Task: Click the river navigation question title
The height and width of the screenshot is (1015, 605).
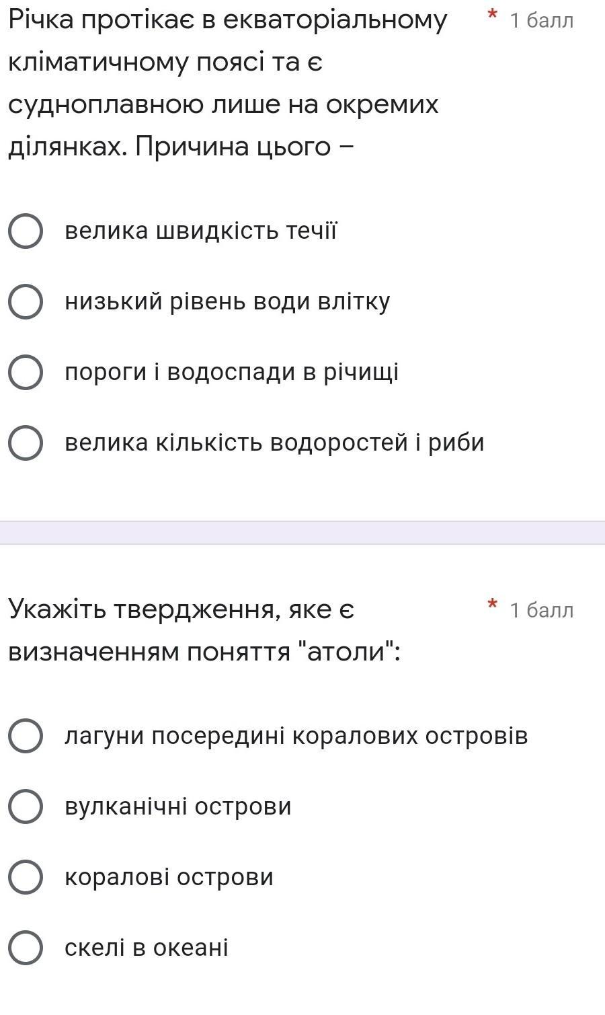Action: [x=226, y=83]
